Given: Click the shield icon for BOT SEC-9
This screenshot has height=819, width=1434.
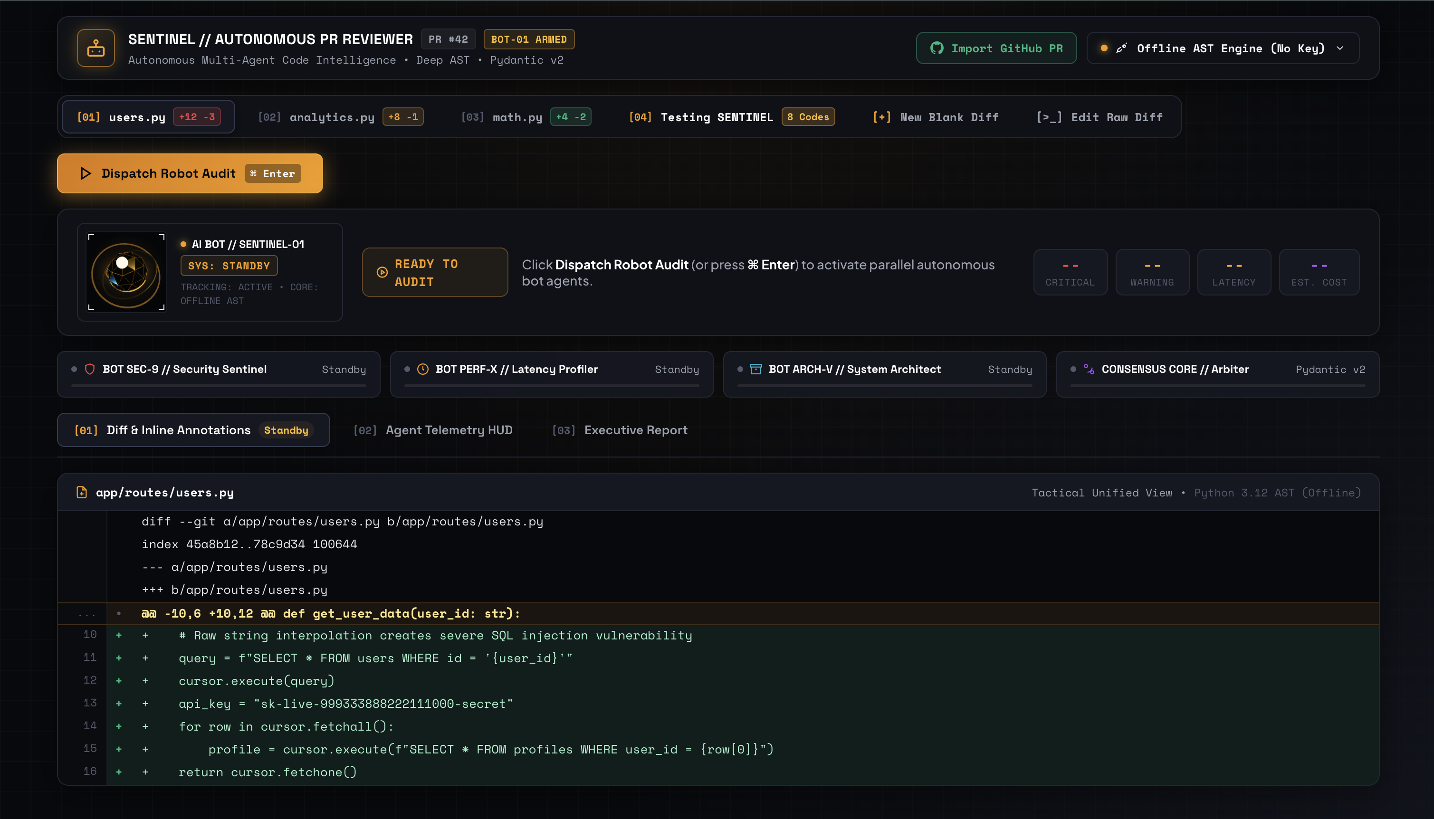Looking at the screenshot, I should point(89,369).
